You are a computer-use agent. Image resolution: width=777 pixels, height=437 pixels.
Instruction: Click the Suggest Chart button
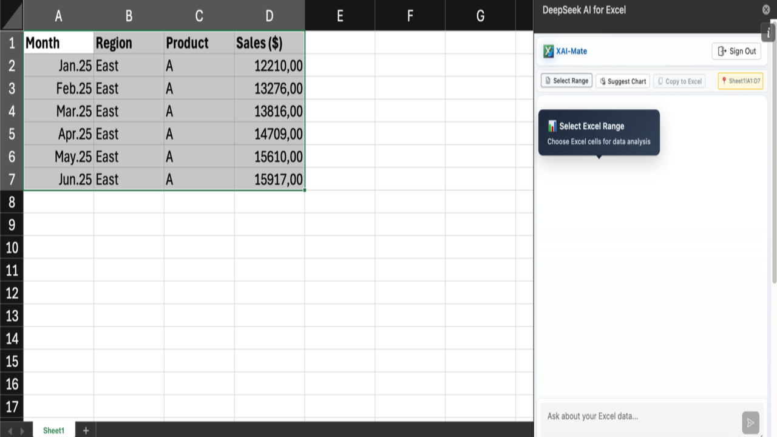tap(623, 81)
